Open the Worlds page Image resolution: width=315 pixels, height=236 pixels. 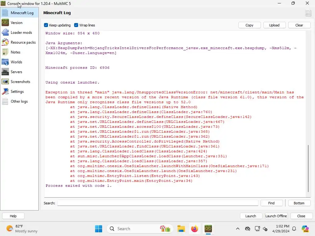click(19, 62)
